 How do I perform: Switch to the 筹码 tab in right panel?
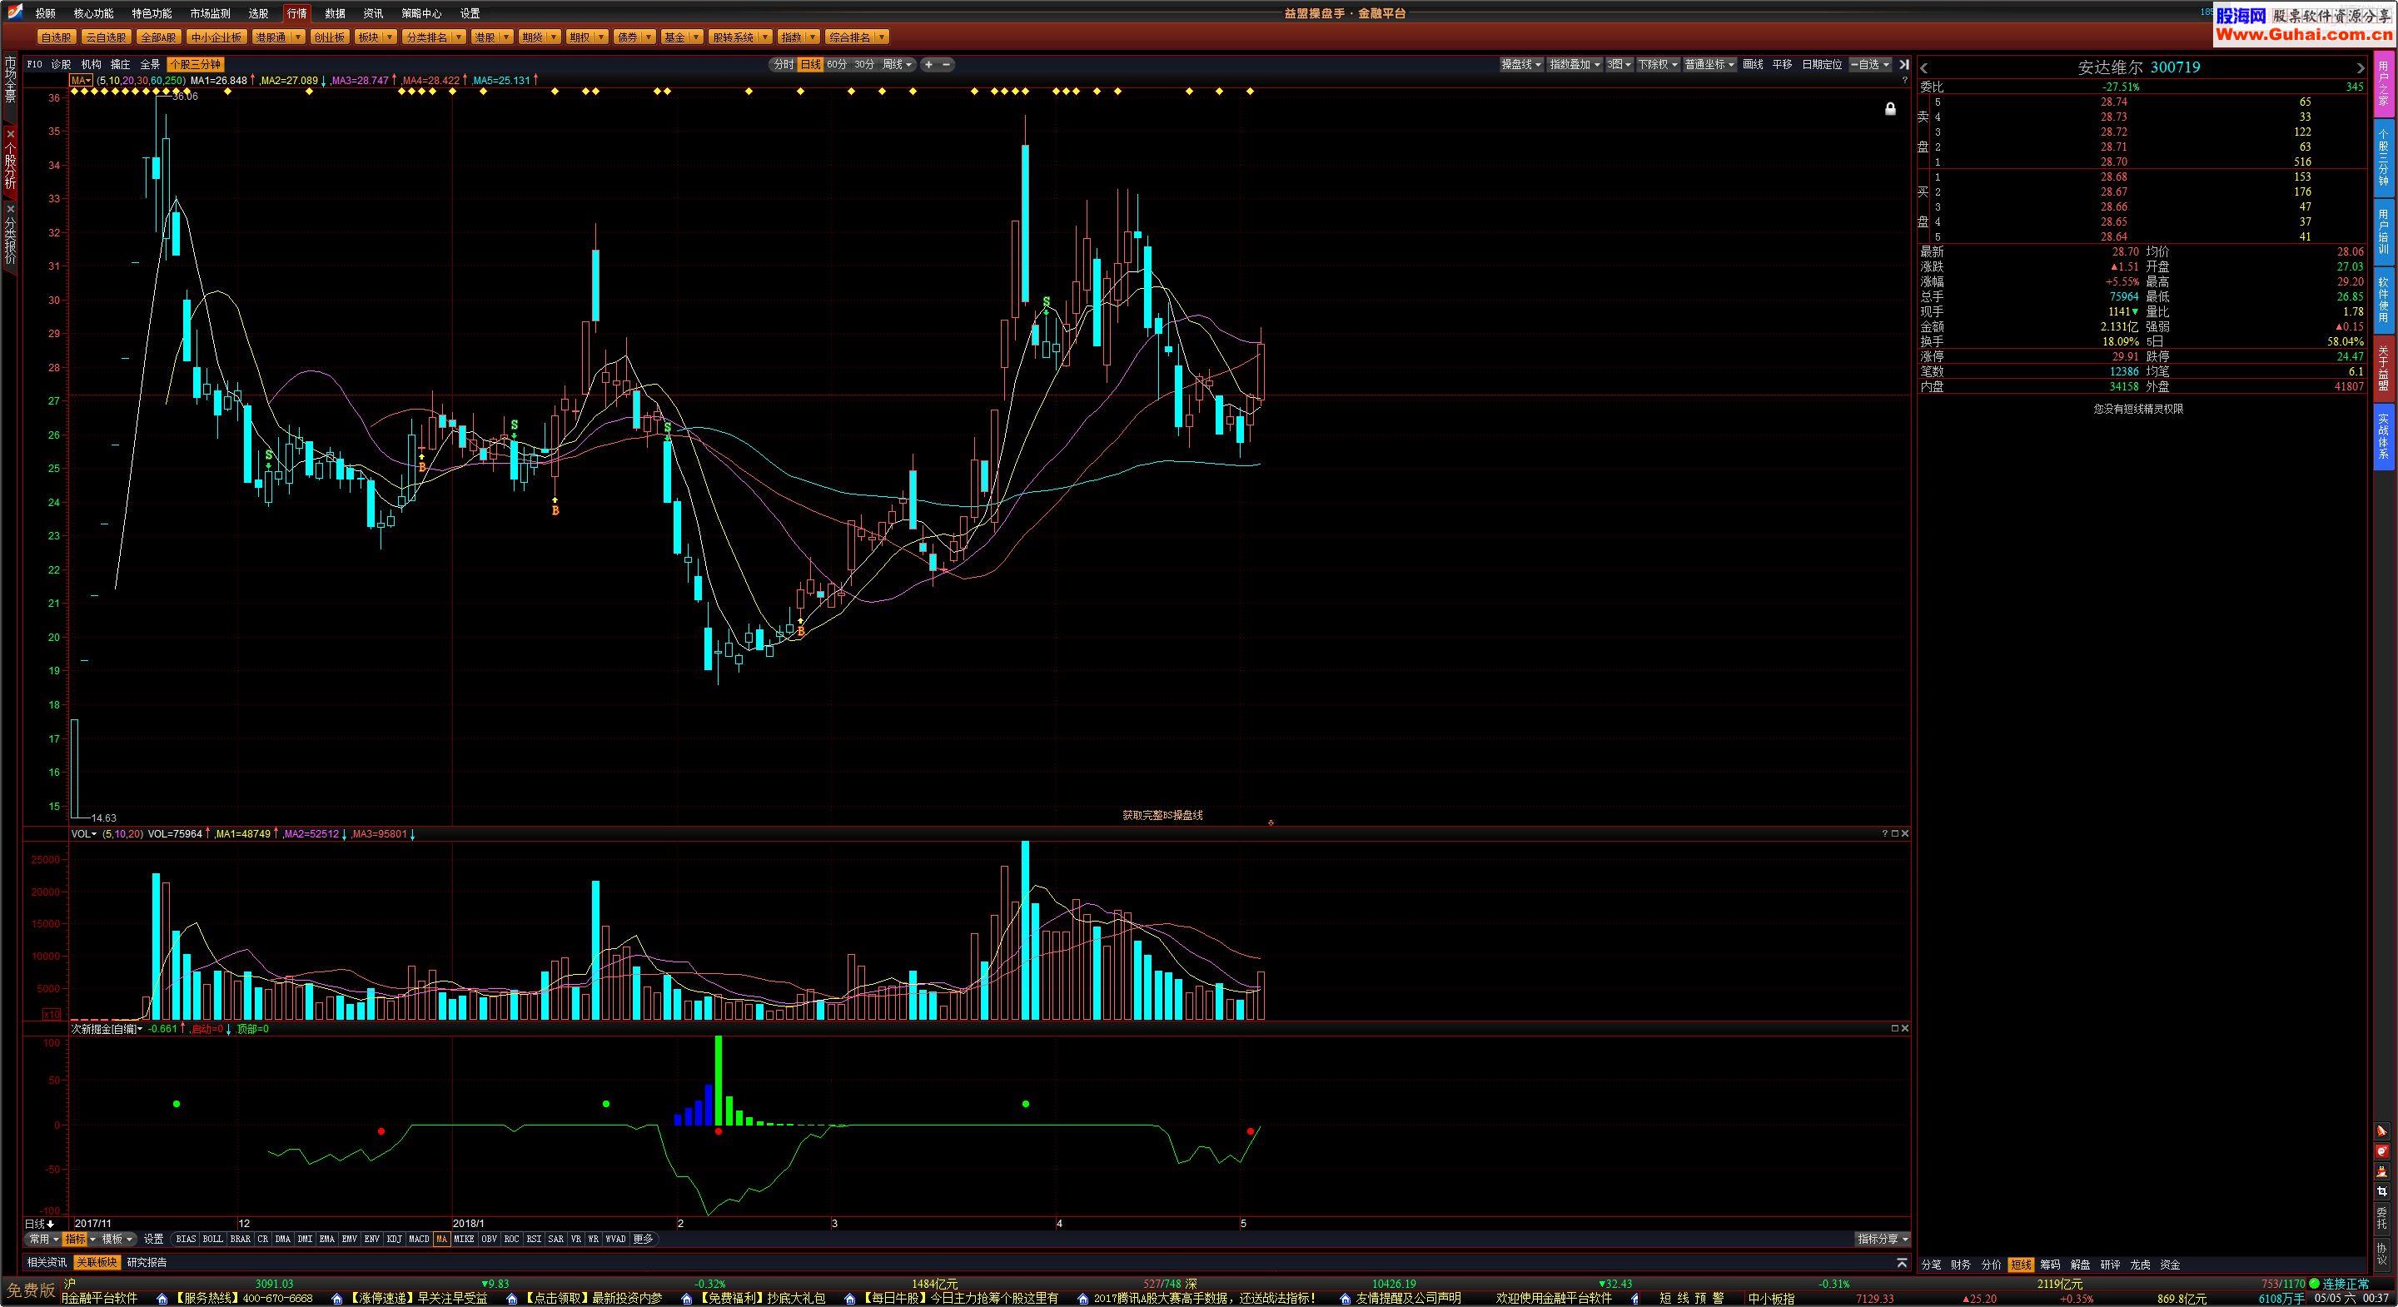coord(2051,1265)
